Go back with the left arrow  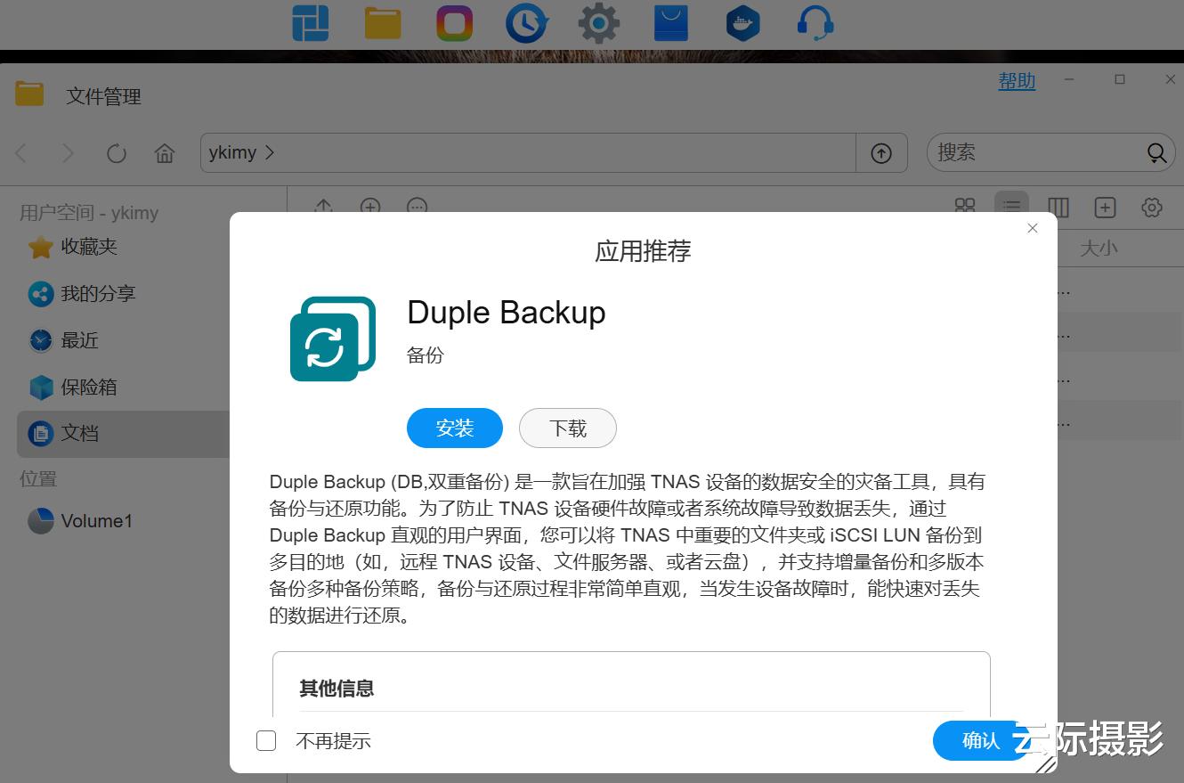click(22, 153)
